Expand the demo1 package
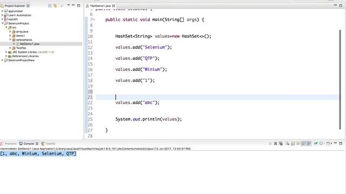346x194 pixels. 10,36
